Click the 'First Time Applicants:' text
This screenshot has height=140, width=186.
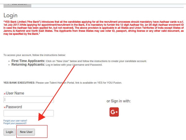(x=28, y=61)
